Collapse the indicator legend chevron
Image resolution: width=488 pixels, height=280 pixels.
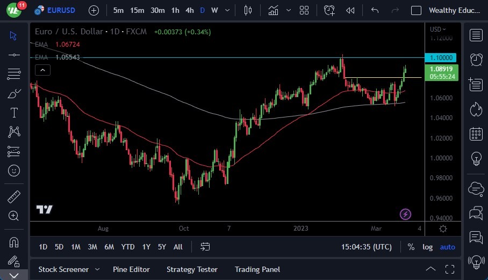point(42,70)
